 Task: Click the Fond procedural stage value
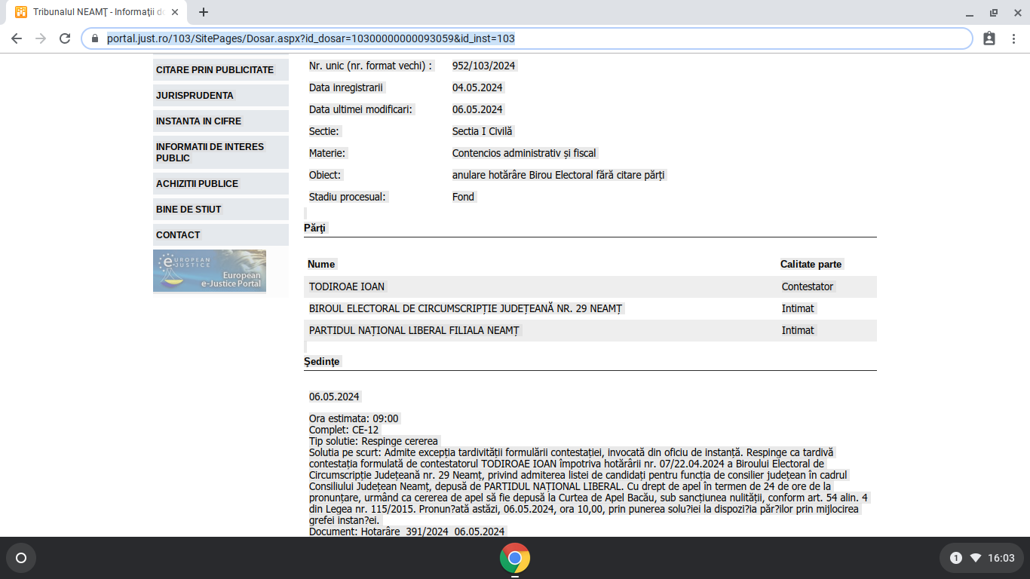click(x=464, y=197)
